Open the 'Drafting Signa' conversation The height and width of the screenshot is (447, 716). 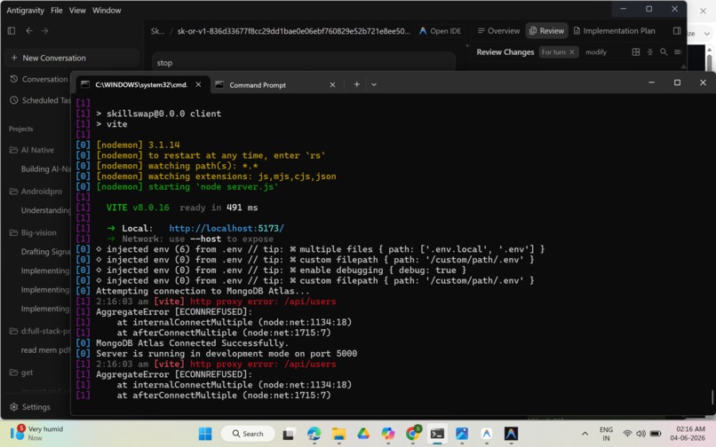click(x=45, y=252)
